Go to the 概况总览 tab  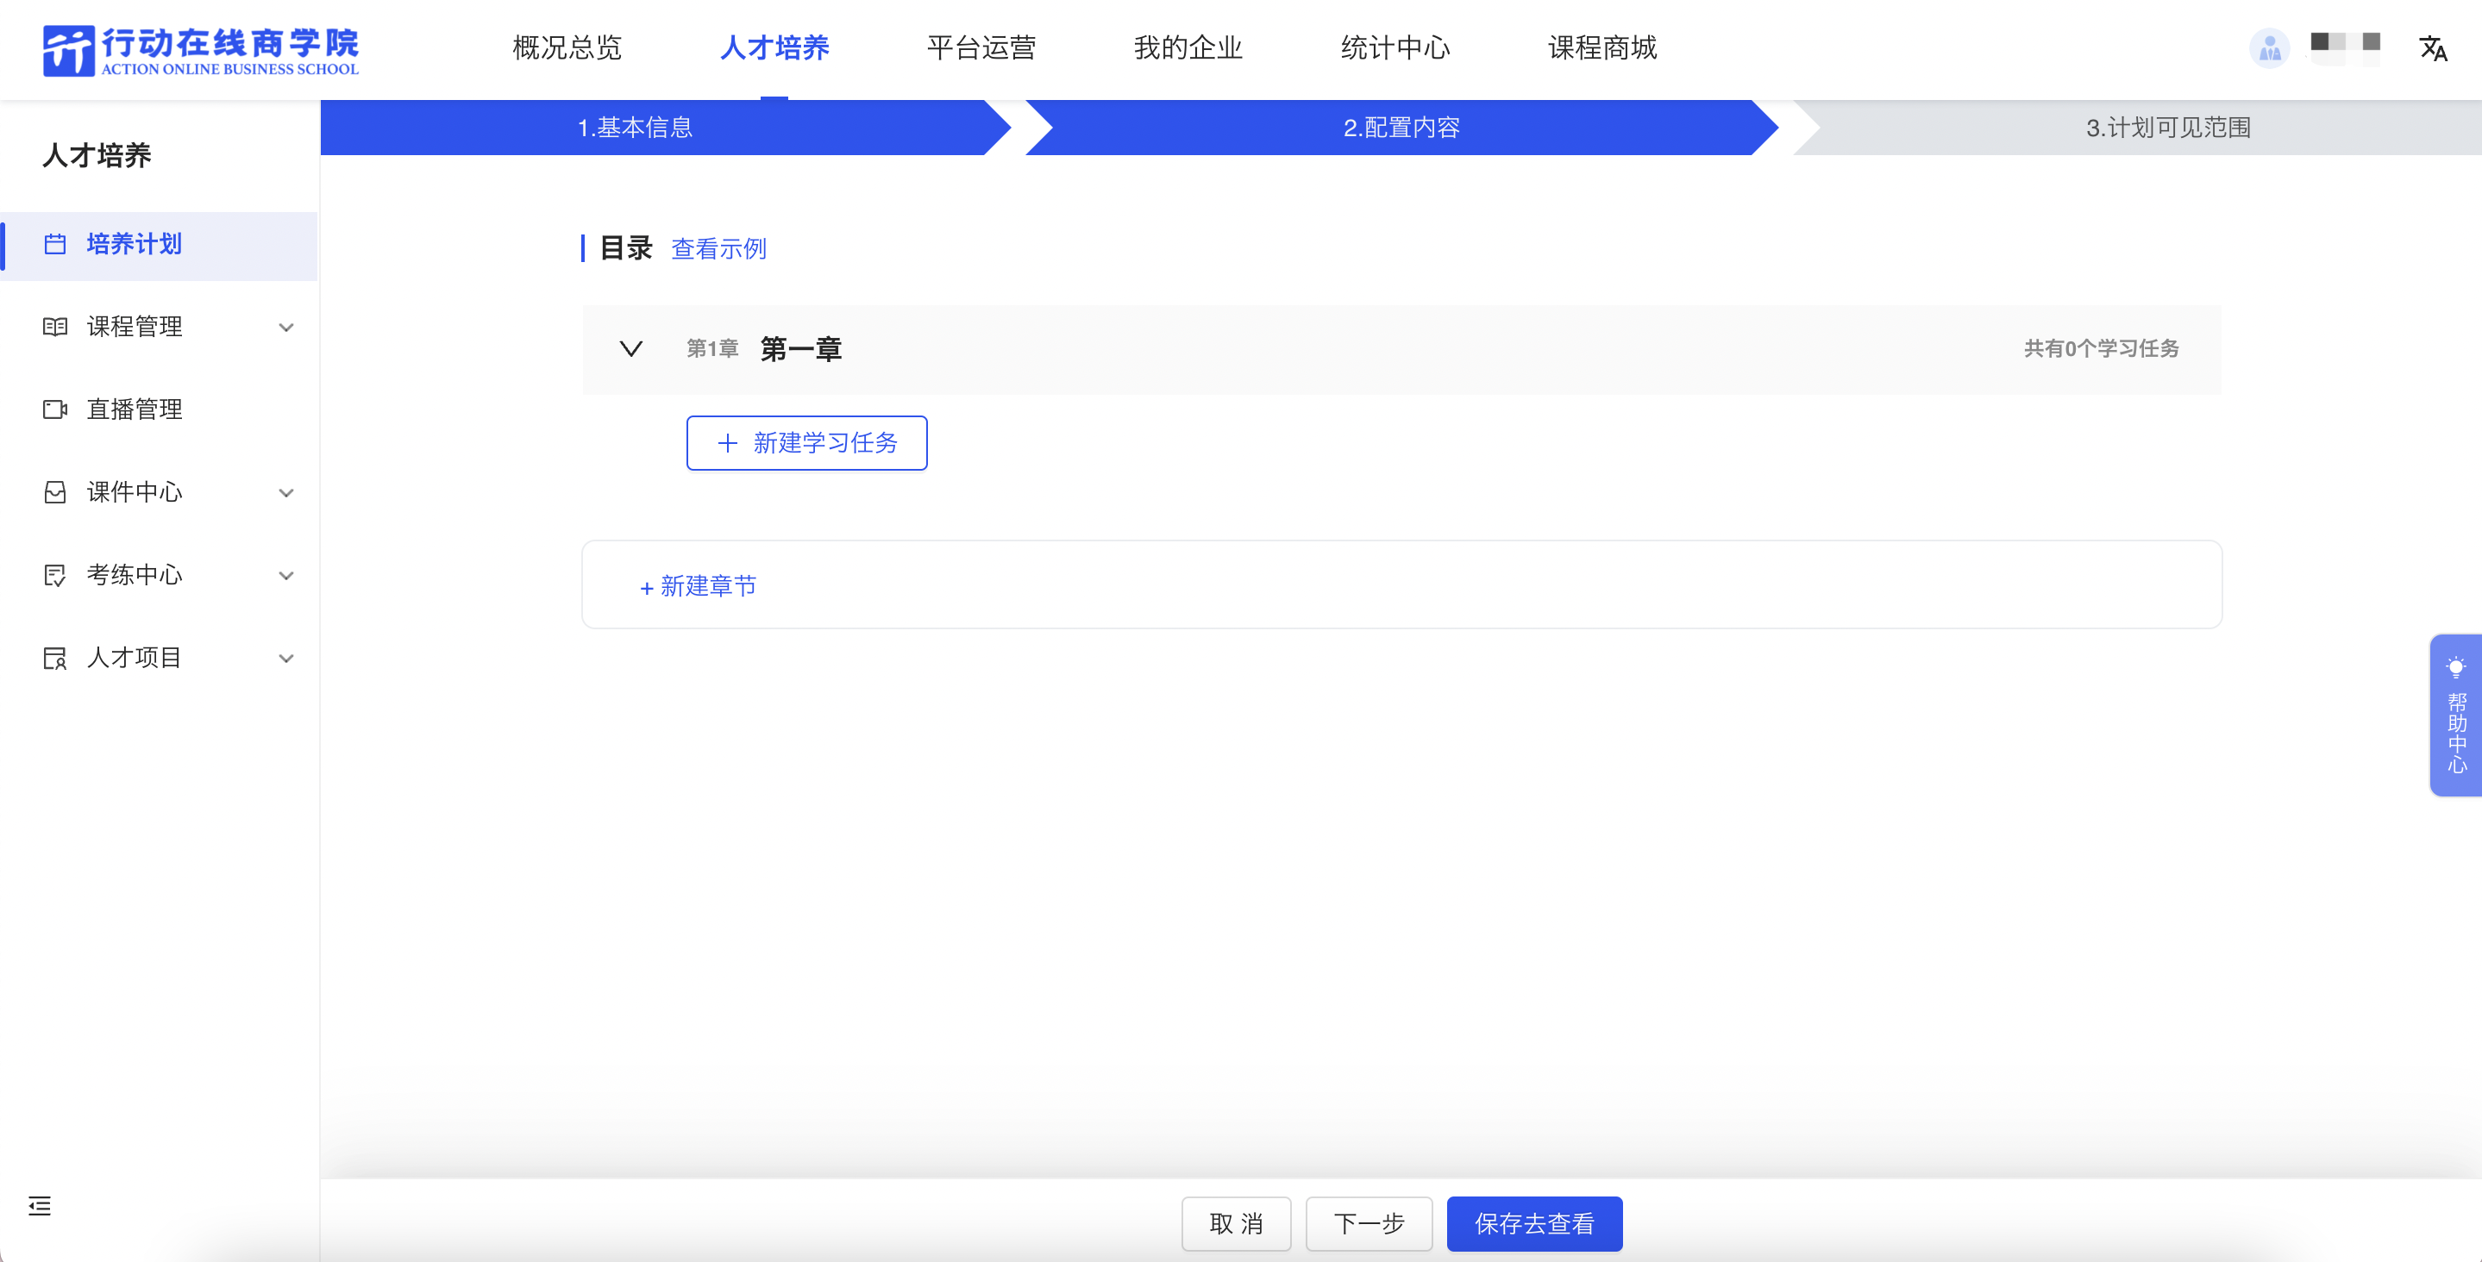[x=567, y=47]
